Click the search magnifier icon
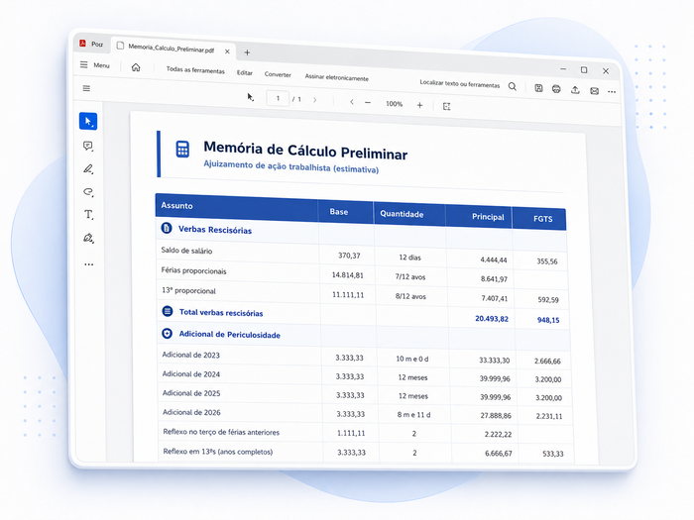This screenshot has width=694, height=520. click(513, 86)
